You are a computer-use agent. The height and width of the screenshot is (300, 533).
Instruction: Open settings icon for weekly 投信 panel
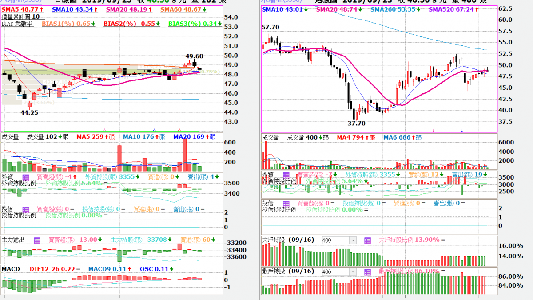286,204
